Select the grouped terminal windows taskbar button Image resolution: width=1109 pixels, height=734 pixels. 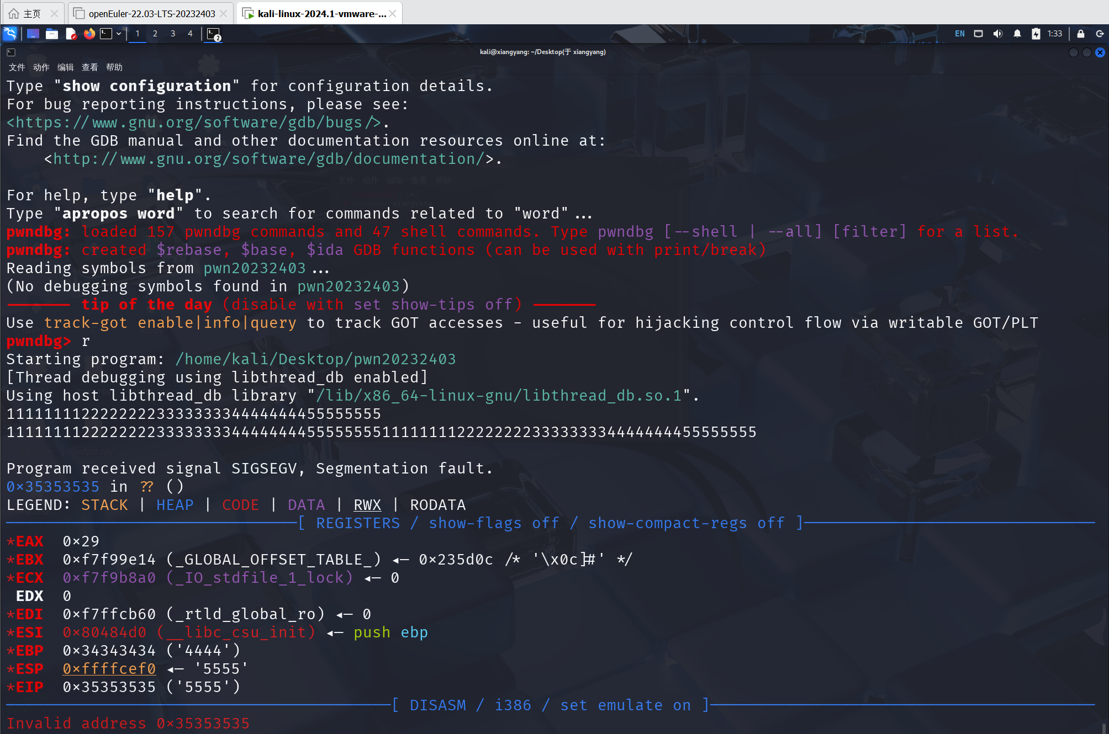(x=214, y=34)
